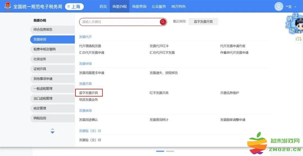Open 汇总代开发票申请 link
This screenshot has height=156, width=303.
tap(91, 53)
